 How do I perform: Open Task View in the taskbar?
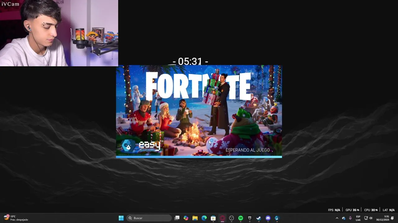pyautogui.click(x=177, y=218)
